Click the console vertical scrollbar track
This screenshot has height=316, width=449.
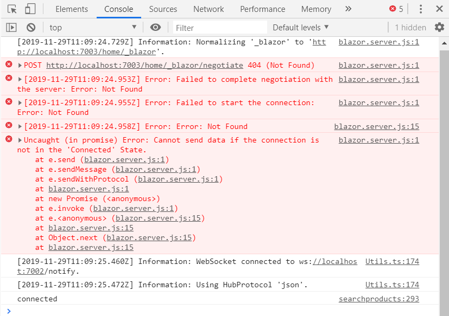444,183
